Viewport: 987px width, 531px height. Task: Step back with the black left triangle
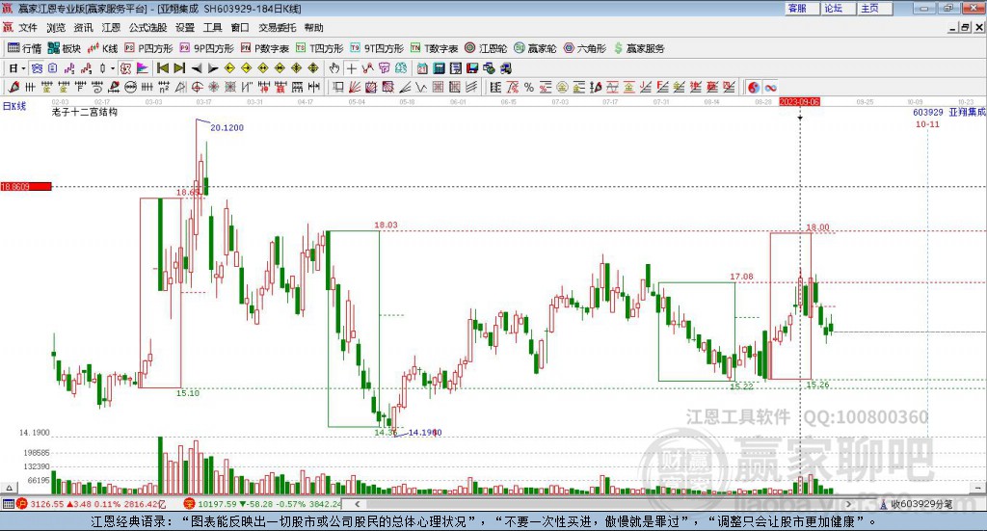pyautogui.click(x=197, y=68)
